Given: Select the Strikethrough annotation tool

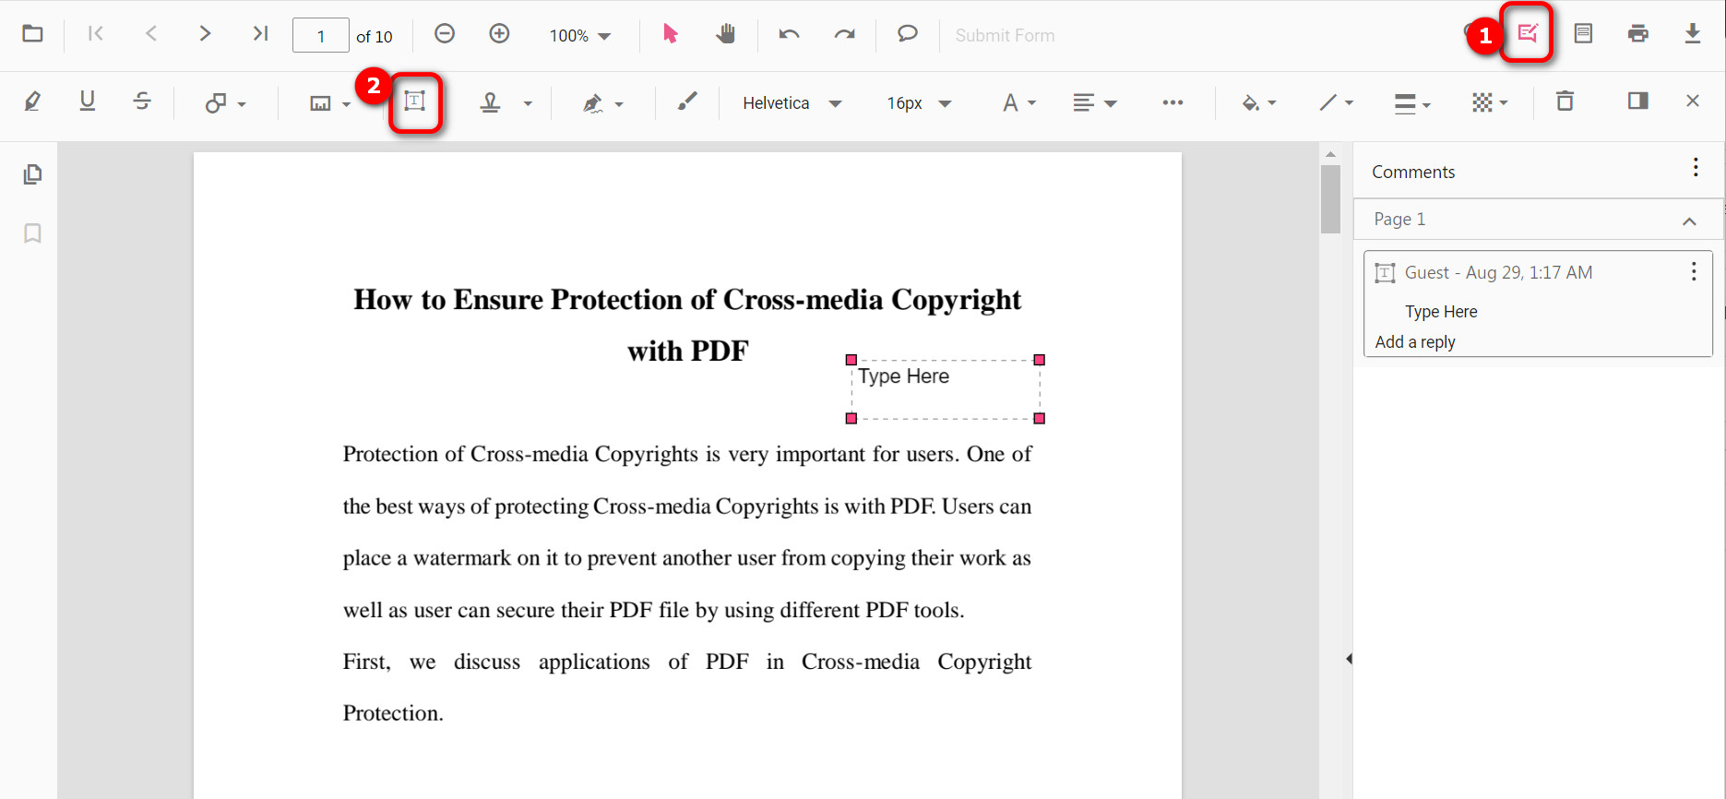Looking at the screenshot, I should click(x=142, y=101).
